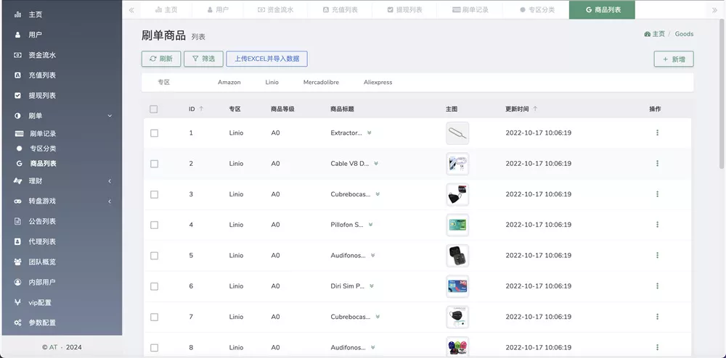
Task: Switch to the 专区分类 tab
Action: click(537, 10)
